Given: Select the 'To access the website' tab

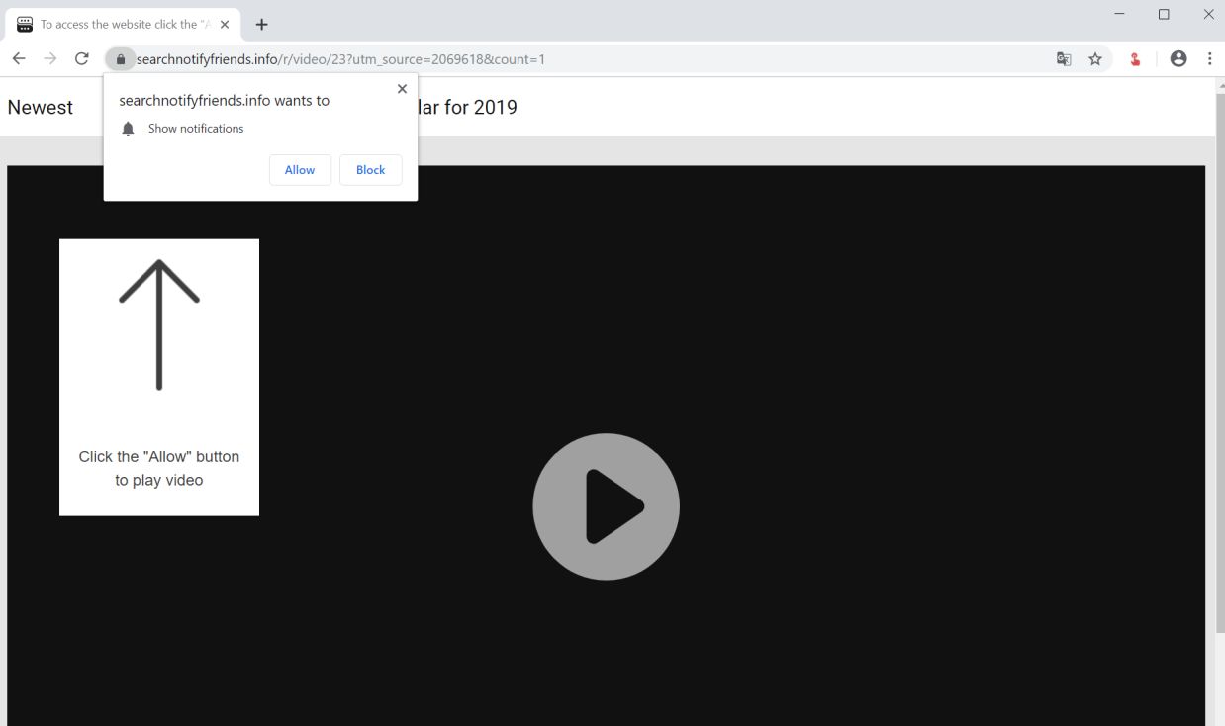Looking at the screenshot, I should click(x=124, y=25).
